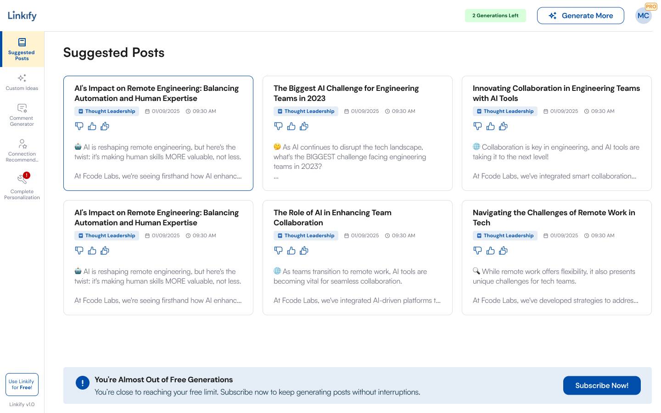Image resolution: width=661 pixels, height=413 pixels.
Task: Click the "2 Generations Left" badge
Action: pyautogui.click(x=495, y=16)
